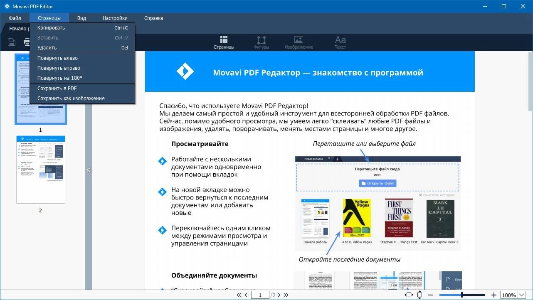
Task: Open the Справка menu
Action: [153, 18]
